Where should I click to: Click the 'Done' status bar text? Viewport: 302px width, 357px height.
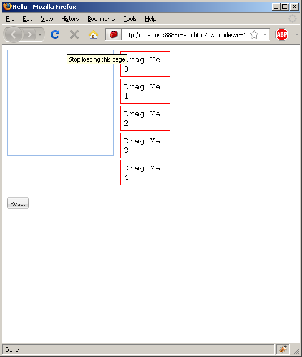(x=12, y=350)
